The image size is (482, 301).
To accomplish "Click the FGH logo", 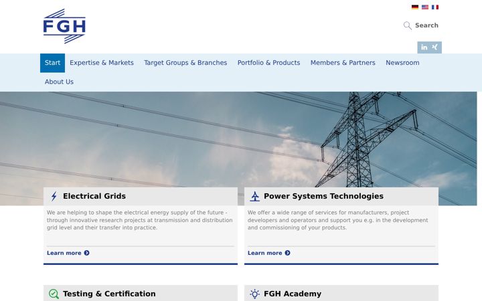I will point(64,26).
